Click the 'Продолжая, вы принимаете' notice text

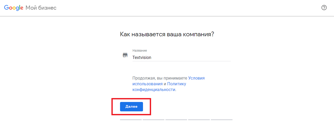click(x=160, y=78)
